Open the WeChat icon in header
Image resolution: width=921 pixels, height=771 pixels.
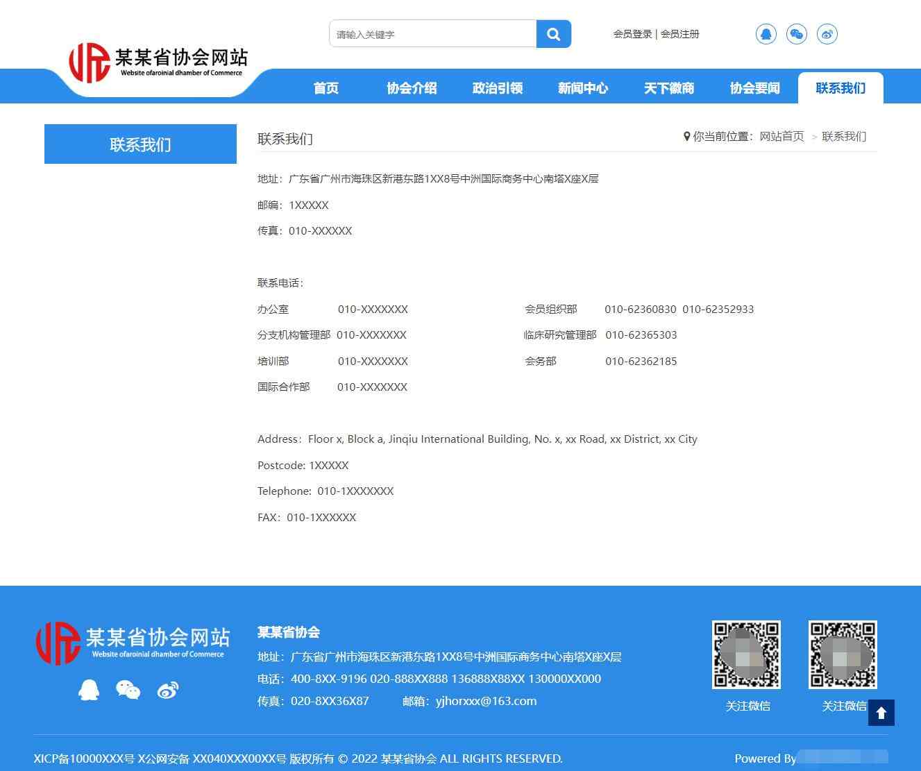coord(796,34)
